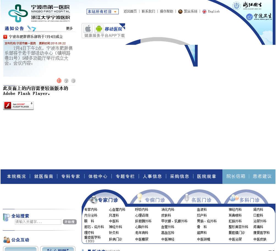Select 心理咨询 department

(142, 216)
